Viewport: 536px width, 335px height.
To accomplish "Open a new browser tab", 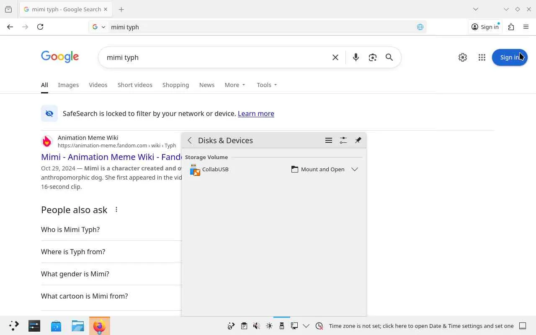I will pyautogui.click(x=121, y=9).
